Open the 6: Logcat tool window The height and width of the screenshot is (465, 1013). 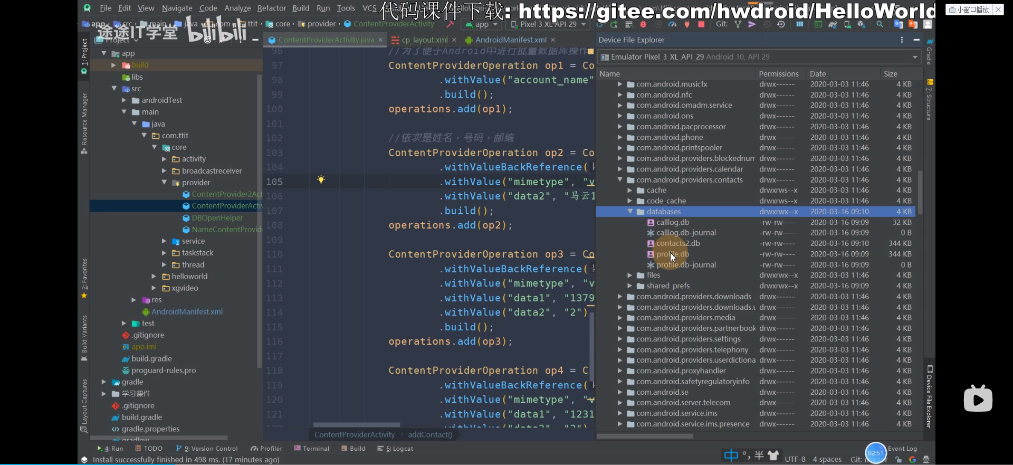coord(395,449)
